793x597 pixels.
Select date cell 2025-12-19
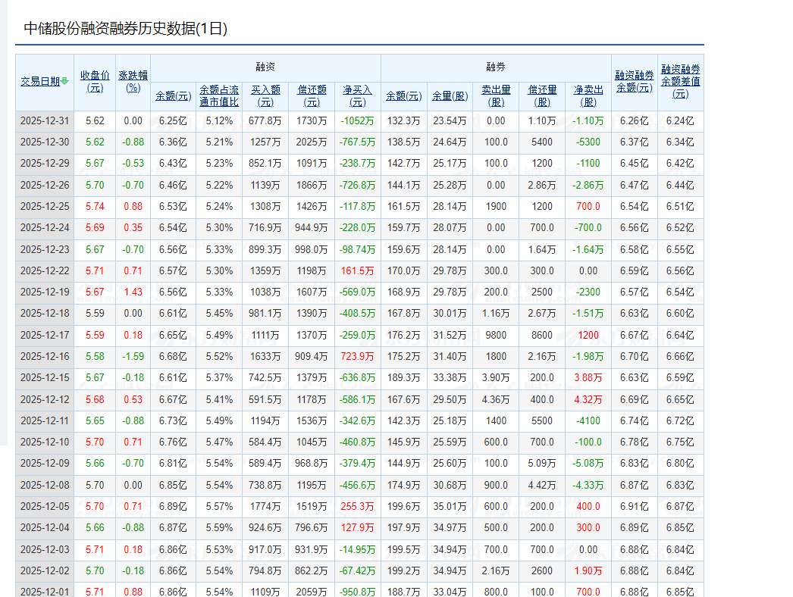[x=45, y=292]
